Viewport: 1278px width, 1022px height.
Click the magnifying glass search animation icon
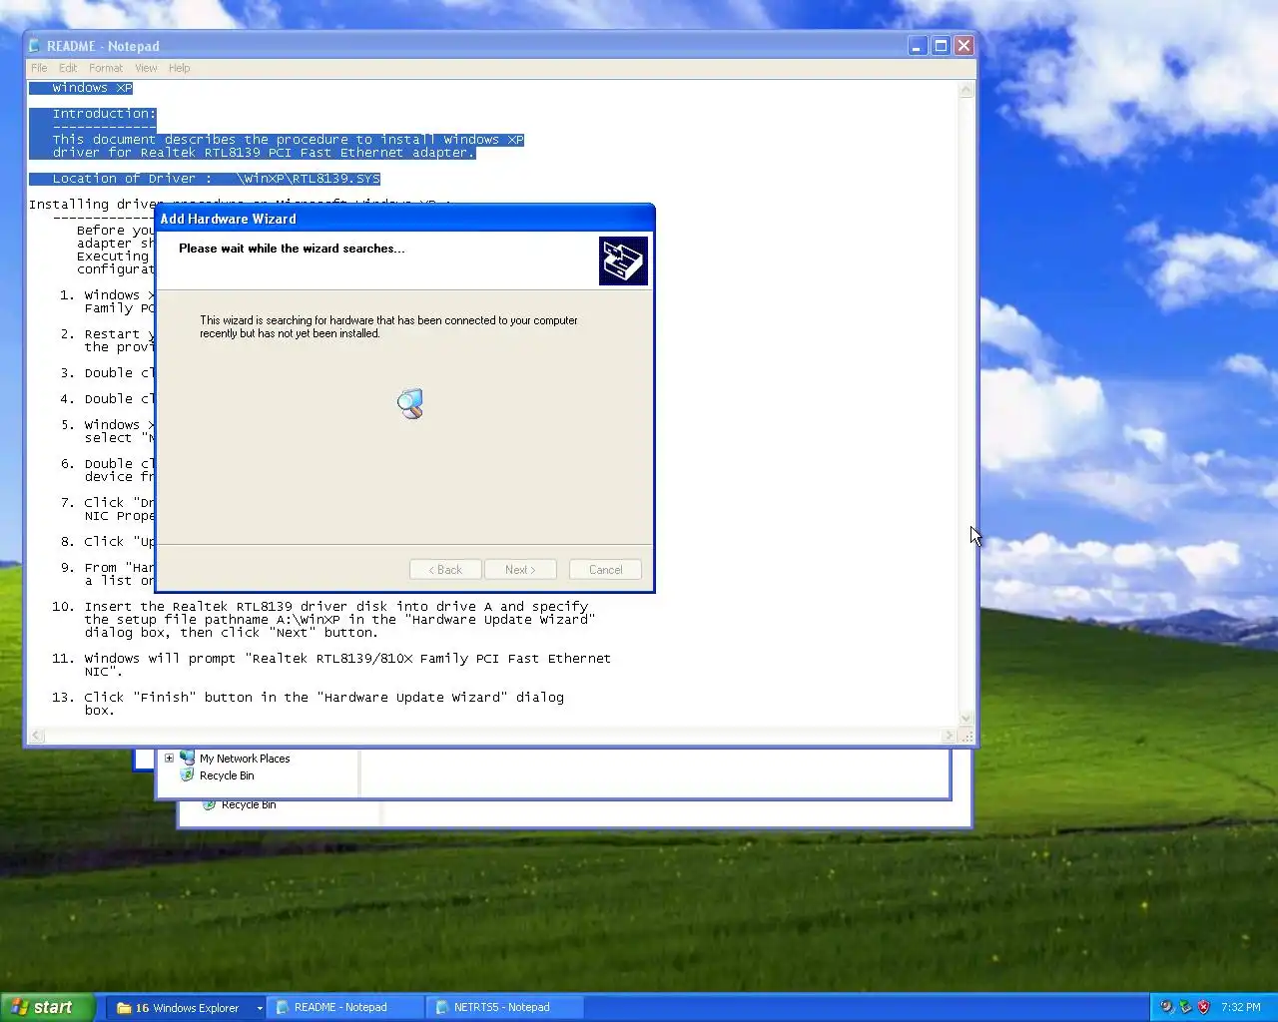coord(410,403)
